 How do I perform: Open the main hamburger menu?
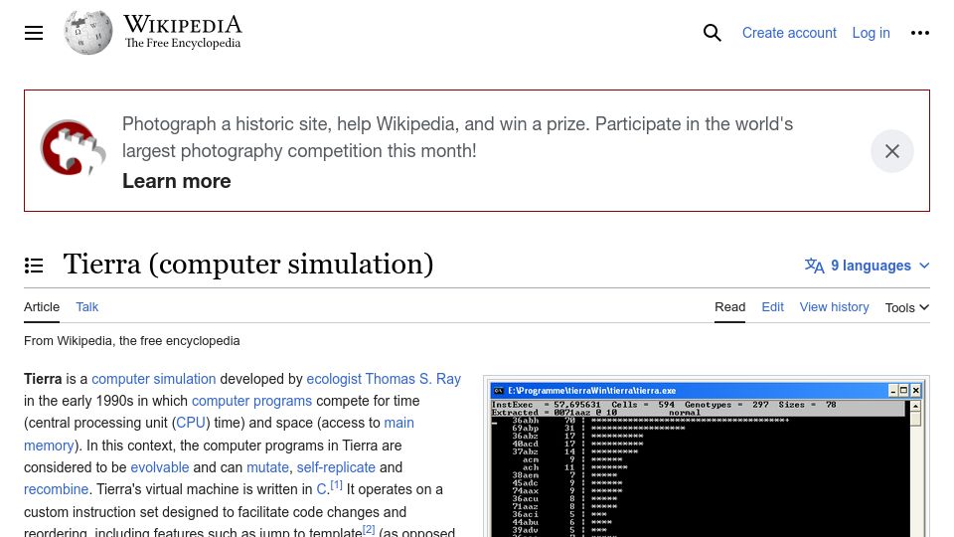pyautogui.click(x=34, y=33)
